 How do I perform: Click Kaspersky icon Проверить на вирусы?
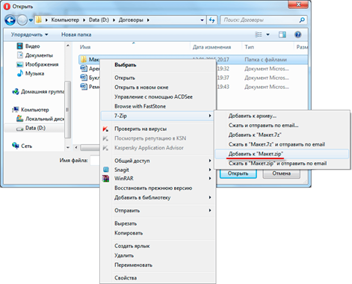tap(105, 129)
